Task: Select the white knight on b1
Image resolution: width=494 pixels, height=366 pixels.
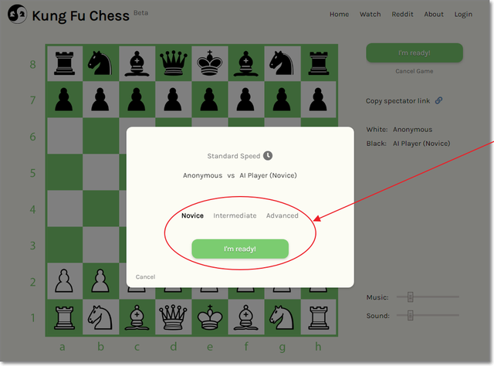Action: tap(100, 317)
